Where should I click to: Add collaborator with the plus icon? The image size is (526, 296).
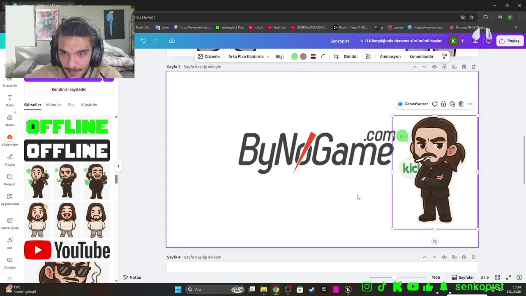coord(462,41)
